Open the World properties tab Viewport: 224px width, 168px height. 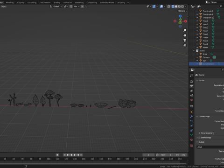point(191,100)
